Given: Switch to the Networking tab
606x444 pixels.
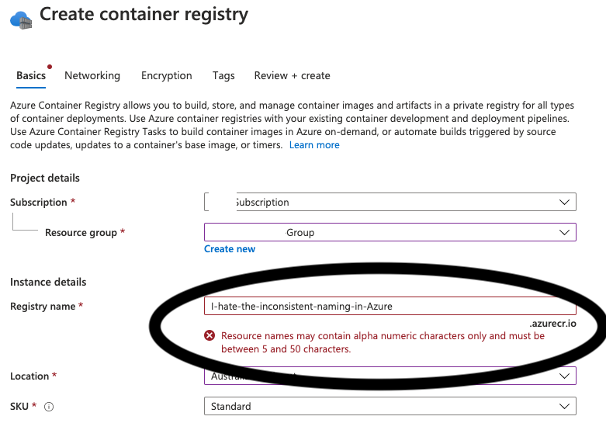Looking at the screenshot, I should pyautogui.click(x=92, y=75).
